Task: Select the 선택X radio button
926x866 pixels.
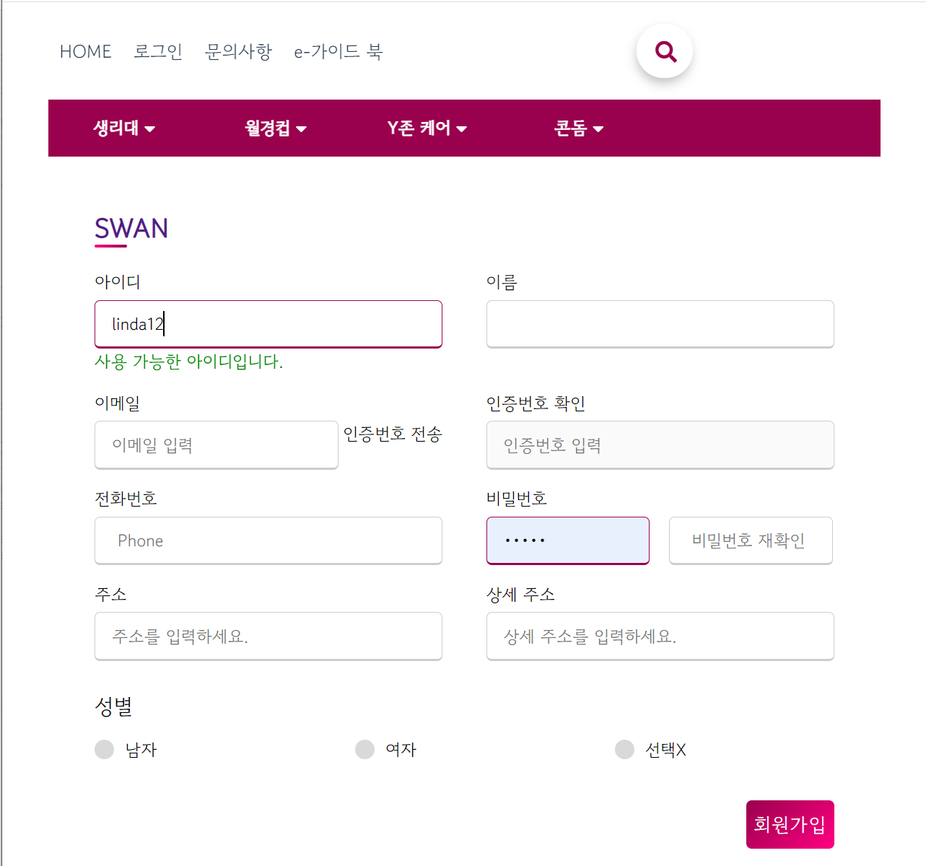Action: tap(625, 750)
